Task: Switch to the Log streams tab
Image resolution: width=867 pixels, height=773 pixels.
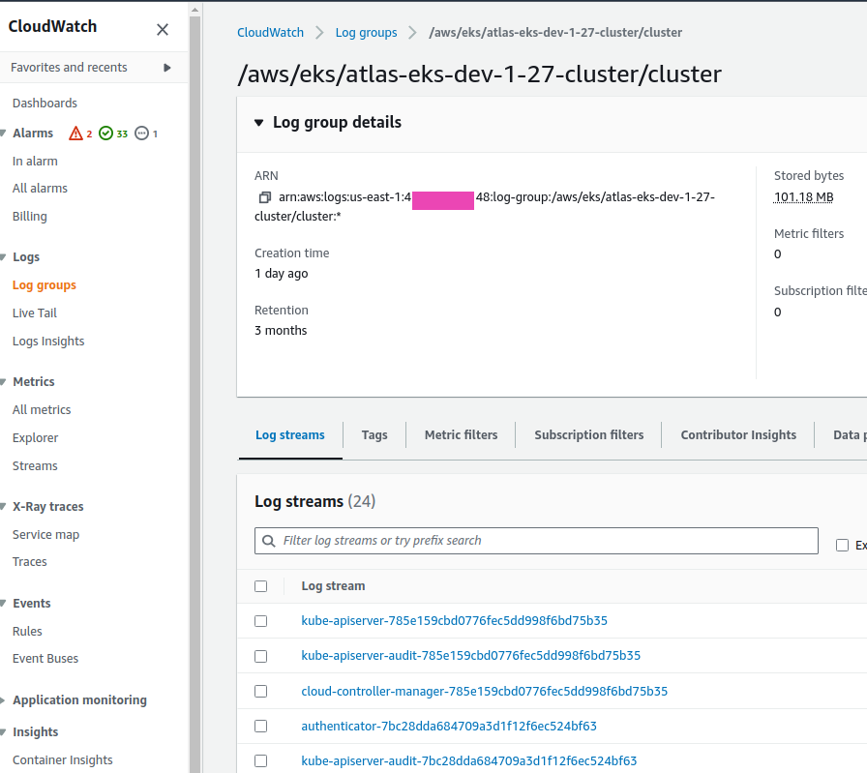Action: pyautogui.click(x=290, y=435)
